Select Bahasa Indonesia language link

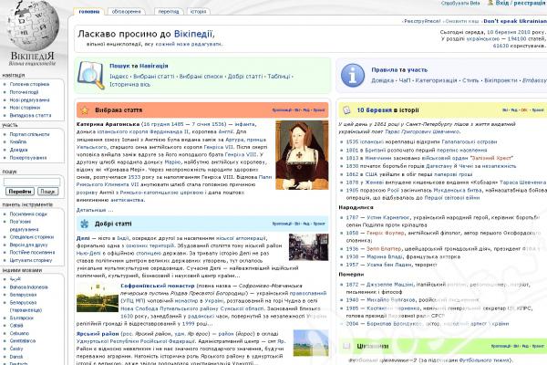tap(28, 287)
